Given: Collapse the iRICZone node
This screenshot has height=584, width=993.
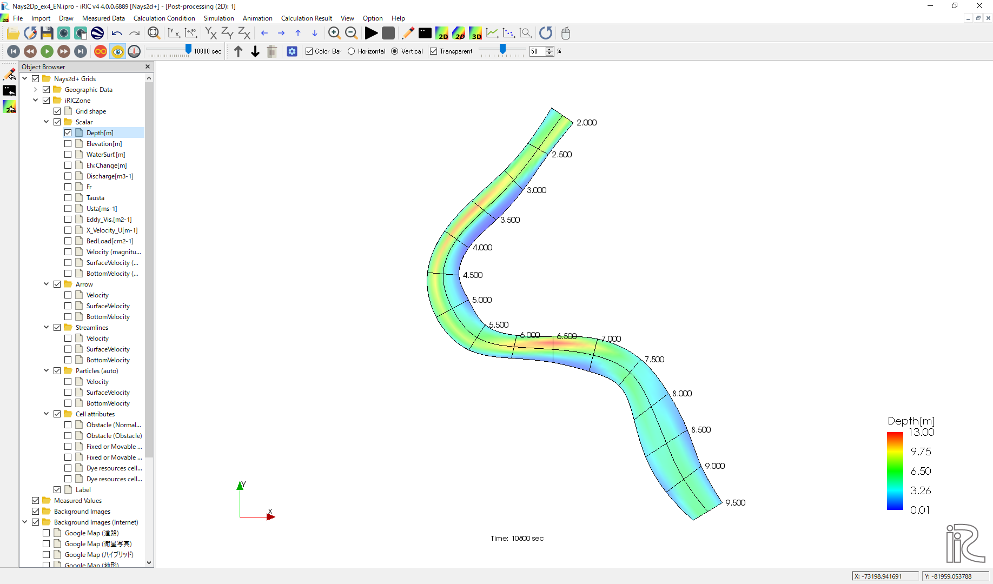Looking at the screenshot, I should pos(36,101).
